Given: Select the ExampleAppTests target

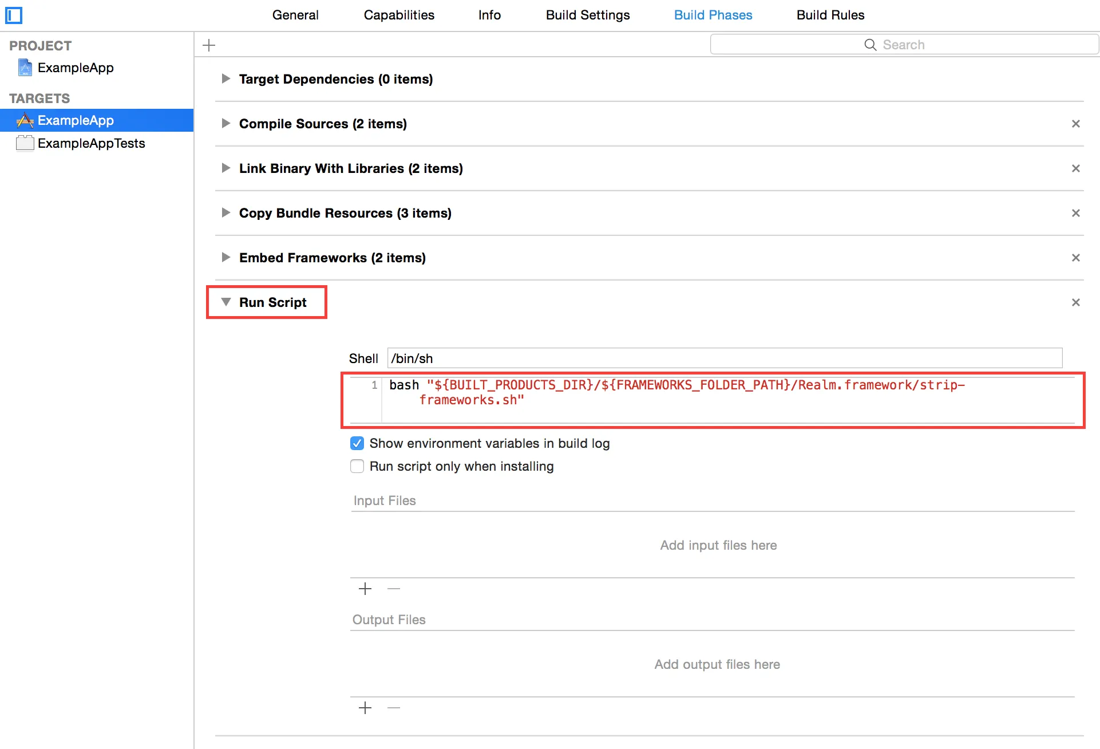Looking at the screenshot, I should (x=92, y=143).
